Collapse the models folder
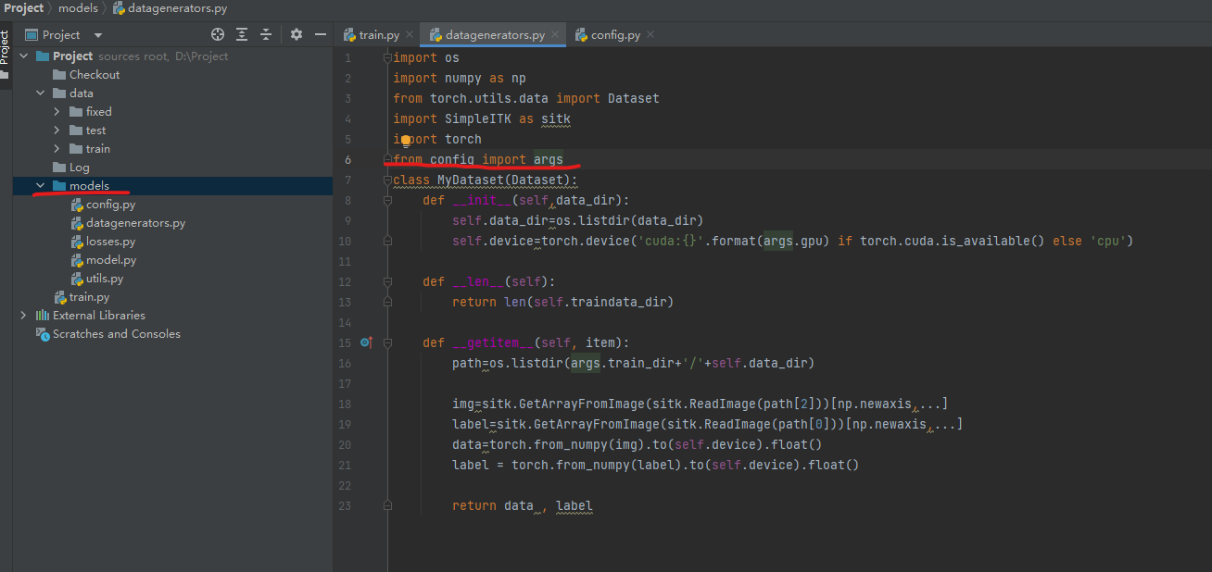The image size is (1212, 572). [40, 186]
